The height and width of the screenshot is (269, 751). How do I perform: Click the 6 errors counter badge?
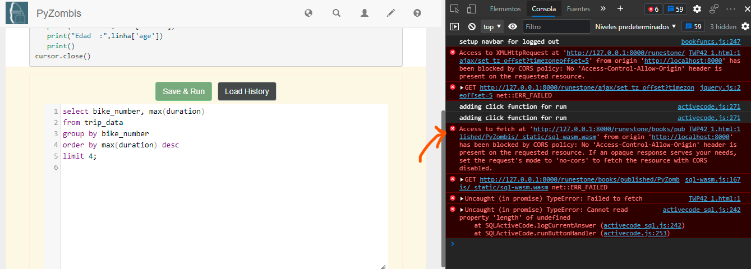653,9
